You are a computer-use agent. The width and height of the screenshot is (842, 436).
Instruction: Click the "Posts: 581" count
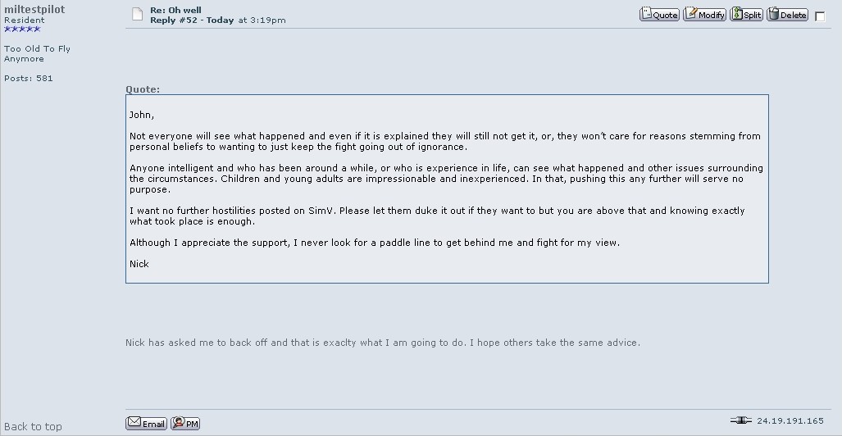coord(29,78)
